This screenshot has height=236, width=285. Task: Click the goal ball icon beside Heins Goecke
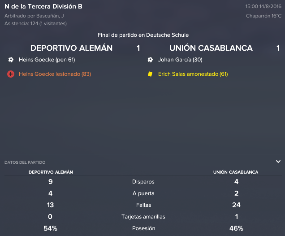coord(11,60)
